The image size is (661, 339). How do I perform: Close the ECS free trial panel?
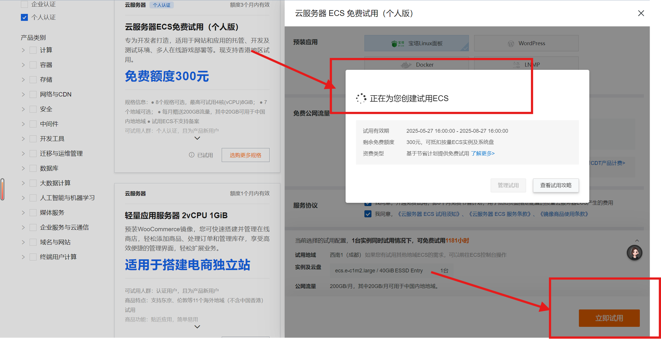tap(641, 13)
